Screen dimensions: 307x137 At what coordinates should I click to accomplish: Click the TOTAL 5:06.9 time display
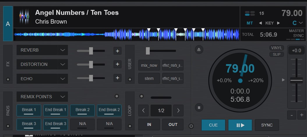260,35
